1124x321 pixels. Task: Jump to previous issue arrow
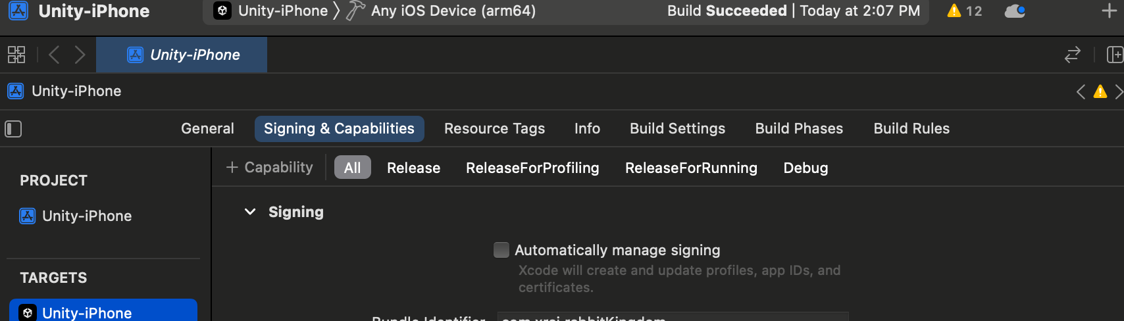[x=1081, y=91]
